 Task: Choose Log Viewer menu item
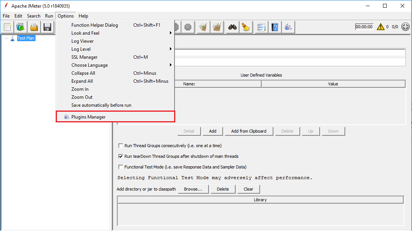115,41
